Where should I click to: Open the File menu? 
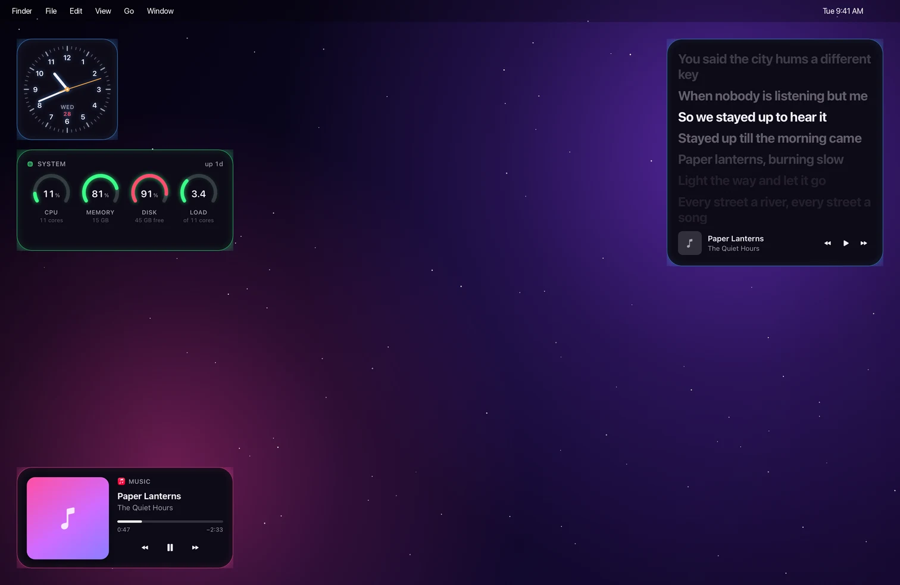click(x=51, y=11)
